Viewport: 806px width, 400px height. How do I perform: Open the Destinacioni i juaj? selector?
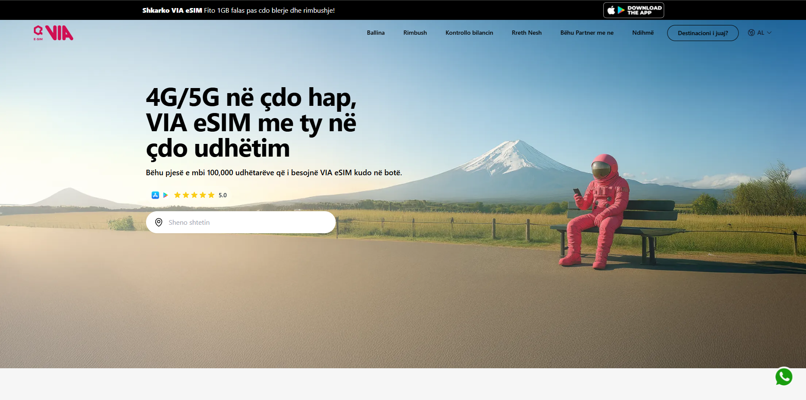coord(703,33)
